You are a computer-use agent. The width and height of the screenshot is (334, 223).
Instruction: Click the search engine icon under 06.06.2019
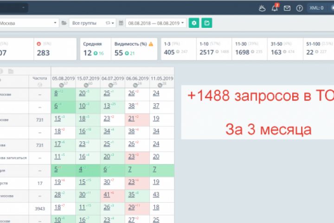(x=135, y=85)
